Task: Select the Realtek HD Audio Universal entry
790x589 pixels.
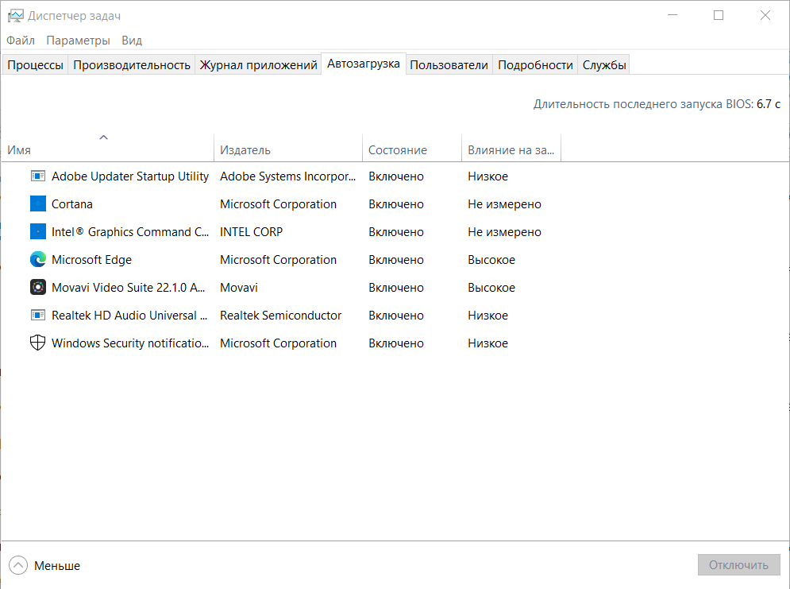Action: (x=395, y=315)
